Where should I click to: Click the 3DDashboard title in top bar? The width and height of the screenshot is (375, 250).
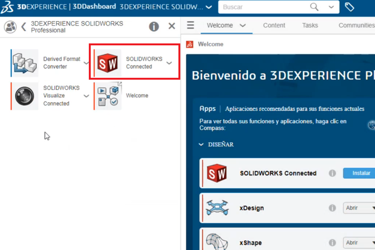94,7
